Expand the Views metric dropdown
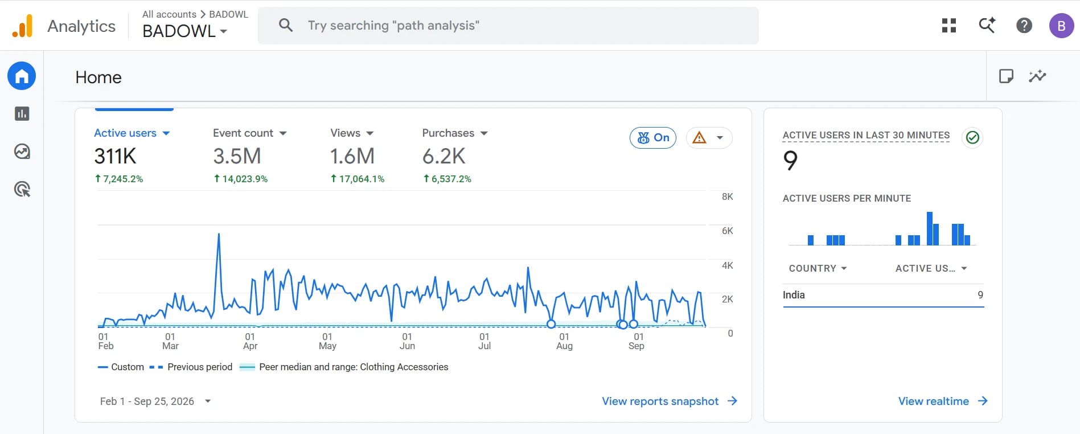 [370, 133]
